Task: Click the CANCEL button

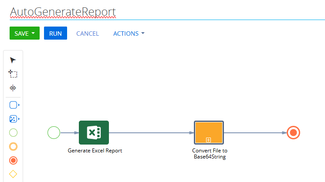Action: click(88, 34)
